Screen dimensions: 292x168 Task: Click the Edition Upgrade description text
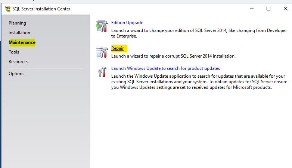199,33
